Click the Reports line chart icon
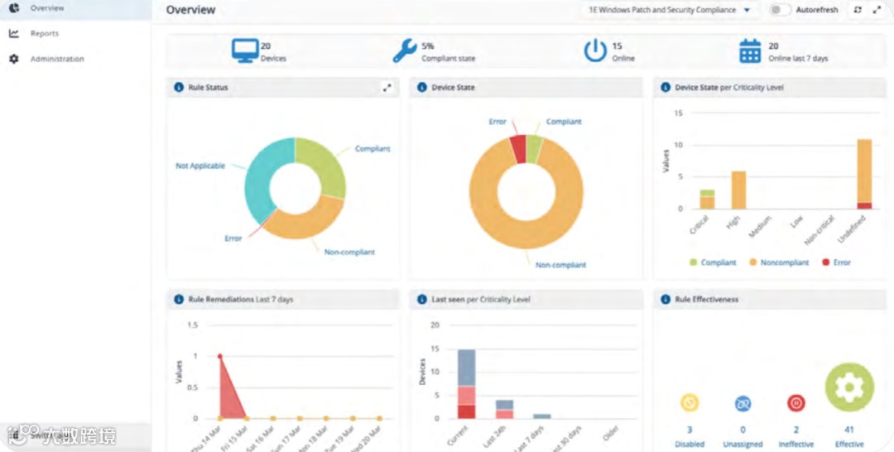This screenshot has height=452, width=894. [14, 34]
